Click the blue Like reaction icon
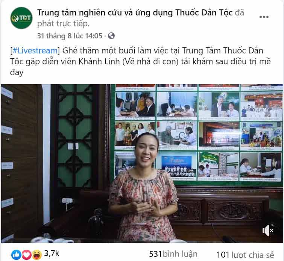 coord(16,255)
